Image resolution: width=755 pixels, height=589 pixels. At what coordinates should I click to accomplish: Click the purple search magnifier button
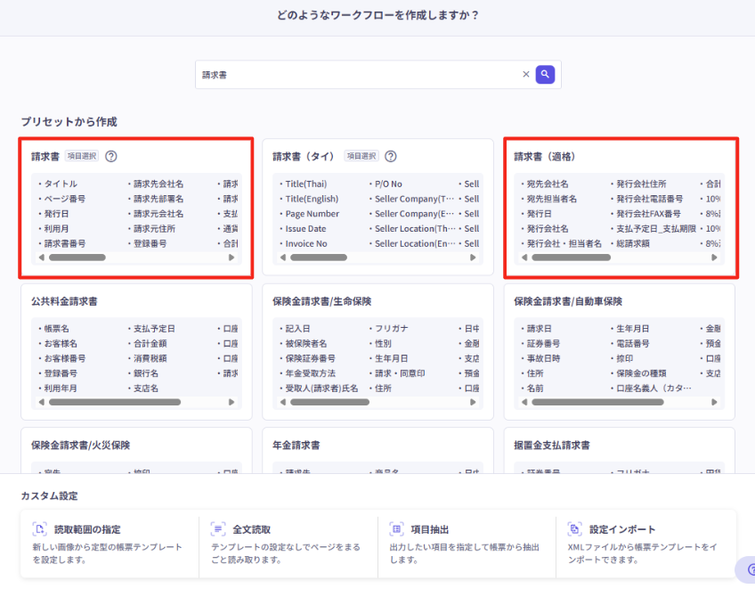545,75
